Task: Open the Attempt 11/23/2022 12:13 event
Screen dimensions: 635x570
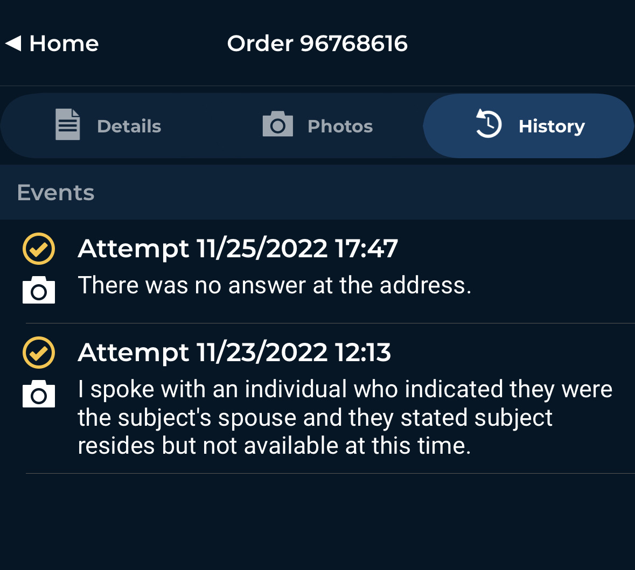Action: coord(234,353)
